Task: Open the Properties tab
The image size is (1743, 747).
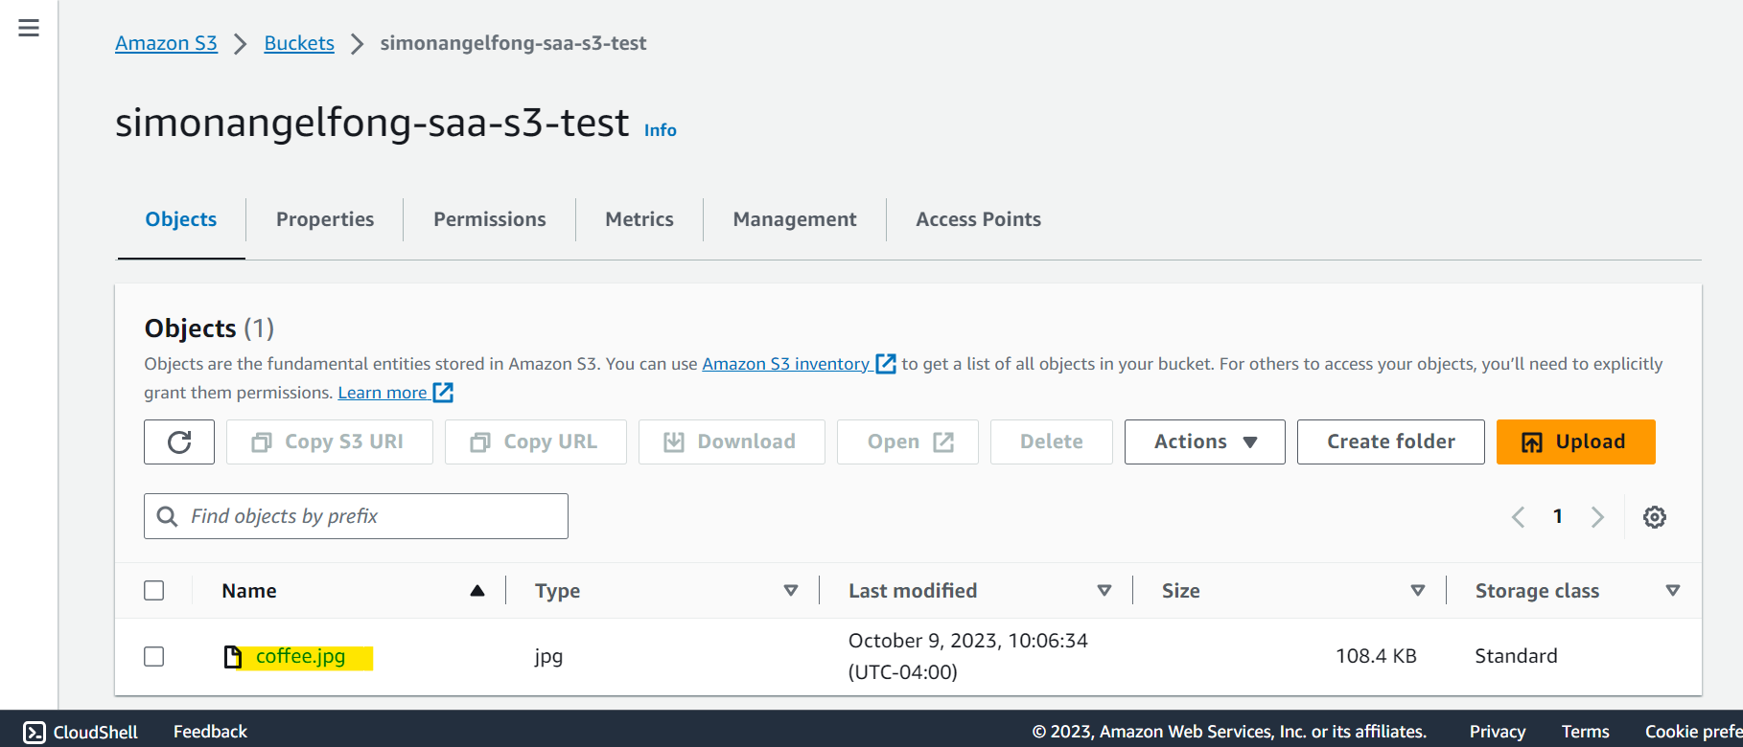Action: [325, 219]
